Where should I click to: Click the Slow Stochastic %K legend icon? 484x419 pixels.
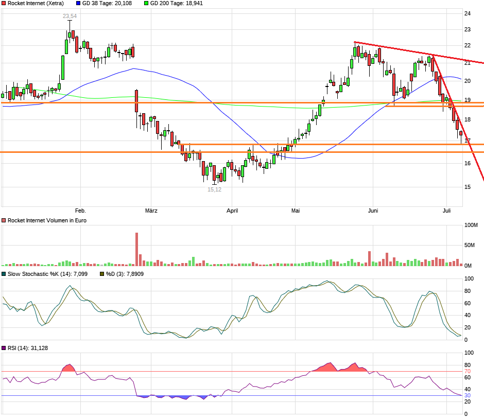coord(4,274)
